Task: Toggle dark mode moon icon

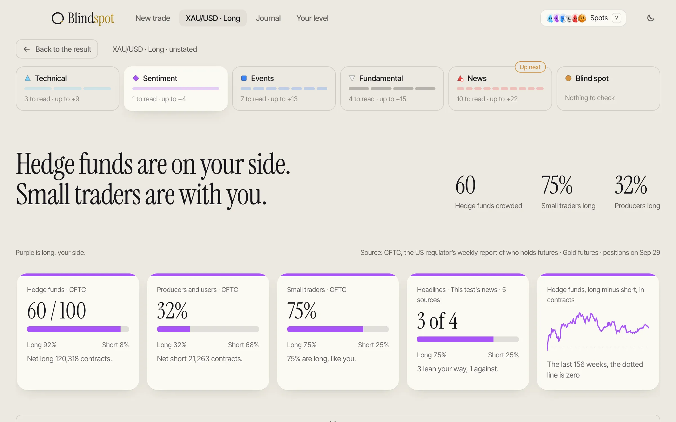Action: 651,18
